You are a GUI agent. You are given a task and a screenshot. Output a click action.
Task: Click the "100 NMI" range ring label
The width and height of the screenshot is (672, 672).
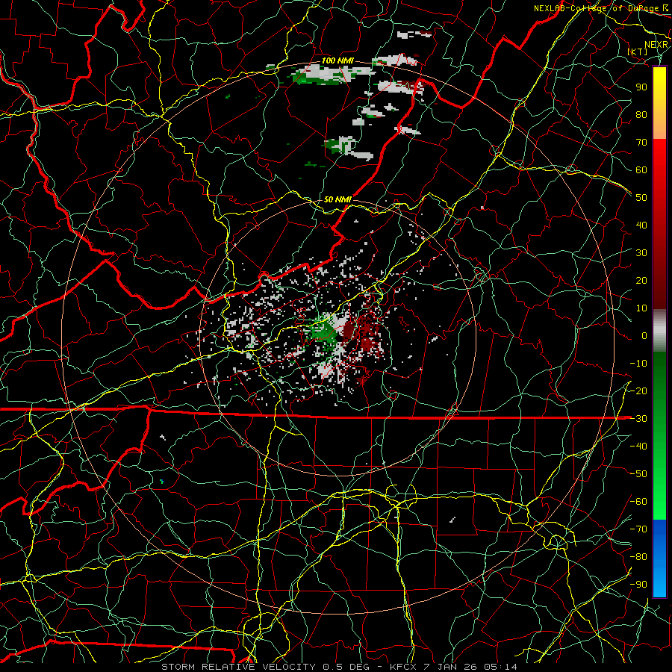click(x=337, y=60)
